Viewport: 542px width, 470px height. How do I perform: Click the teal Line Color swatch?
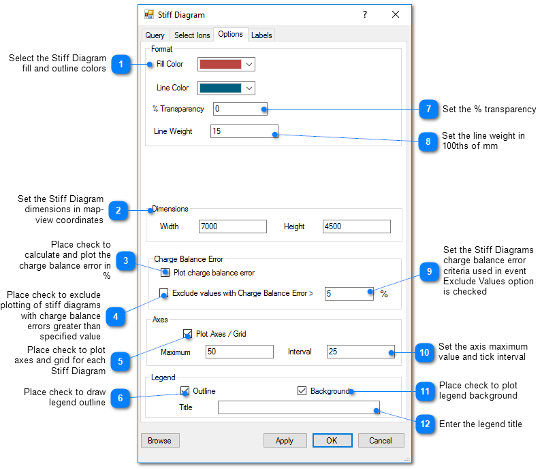point(220,88)
